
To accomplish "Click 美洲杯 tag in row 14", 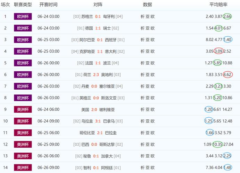I will click(x=23, y=167).
